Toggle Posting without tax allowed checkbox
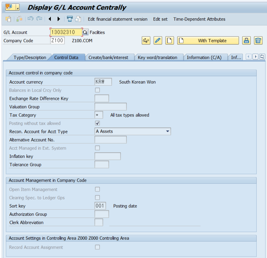This screenshot has width=267, height=258. 97,123
